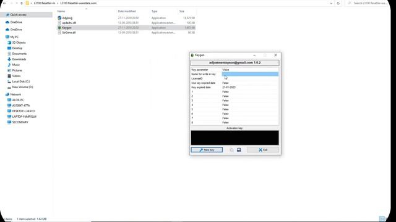This screenshot has height=222, width=396.
Task: Switch to details view icon in status bar
Action: (x=382, y=218)
